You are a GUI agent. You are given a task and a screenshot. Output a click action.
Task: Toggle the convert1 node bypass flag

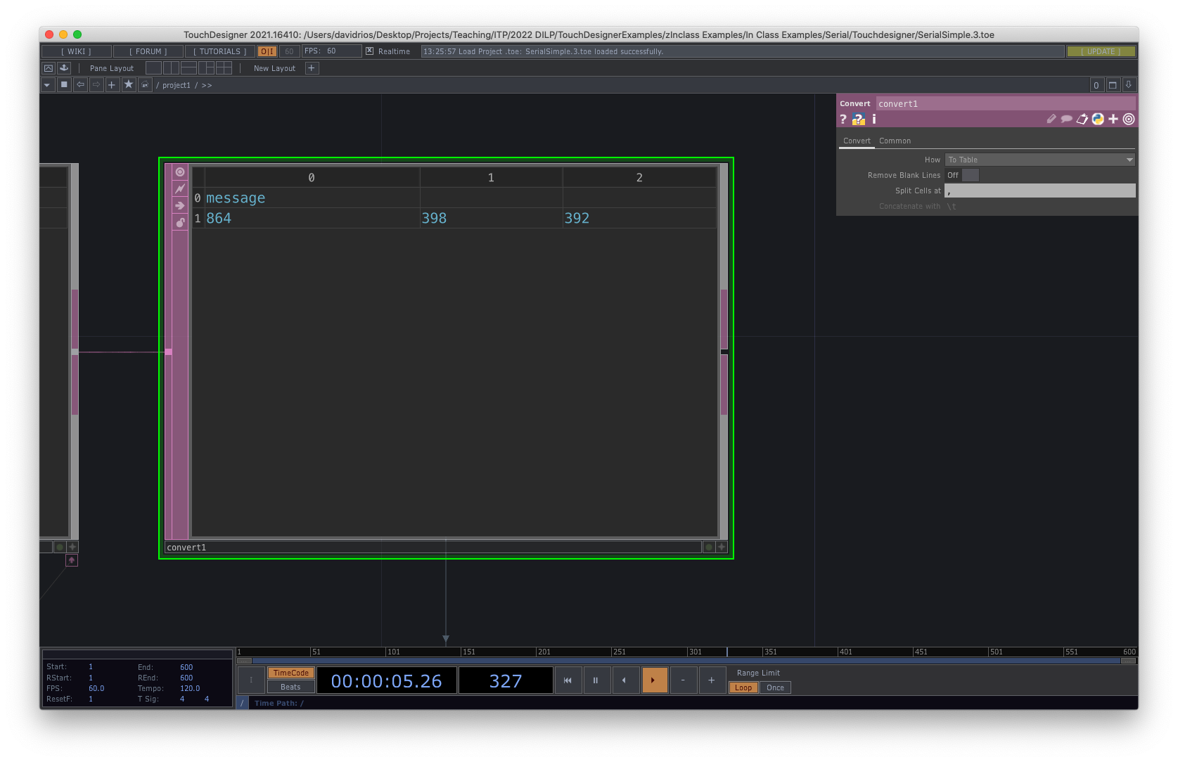pos(180,205)
